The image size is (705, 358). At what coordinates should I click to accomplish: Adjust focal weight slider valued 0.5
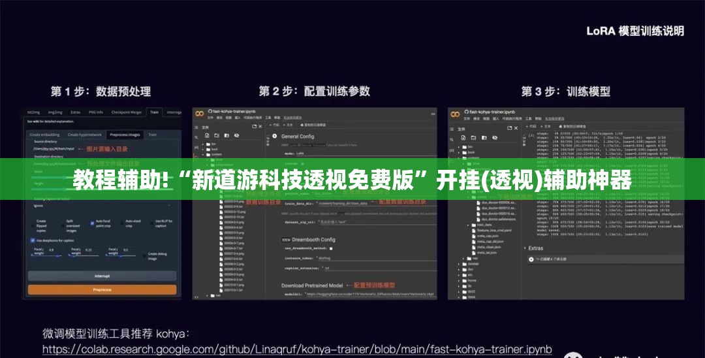(121, 255)
